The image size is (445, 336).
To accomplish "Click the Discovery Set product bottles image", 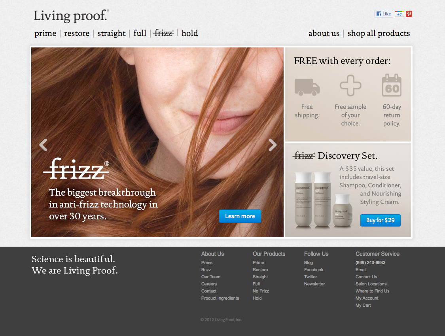I will 323,200.
